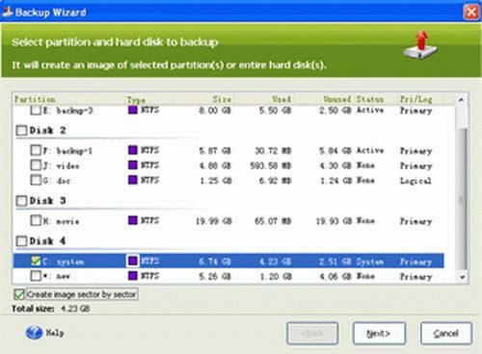Check the M: movie partition checkbox
The image size is (482, 354).
(36, 220)
